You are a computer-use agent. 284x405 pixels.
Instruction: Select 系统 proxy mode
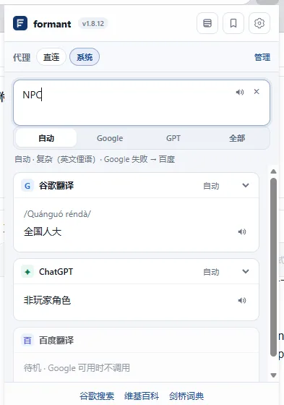(x=85, y=57)
